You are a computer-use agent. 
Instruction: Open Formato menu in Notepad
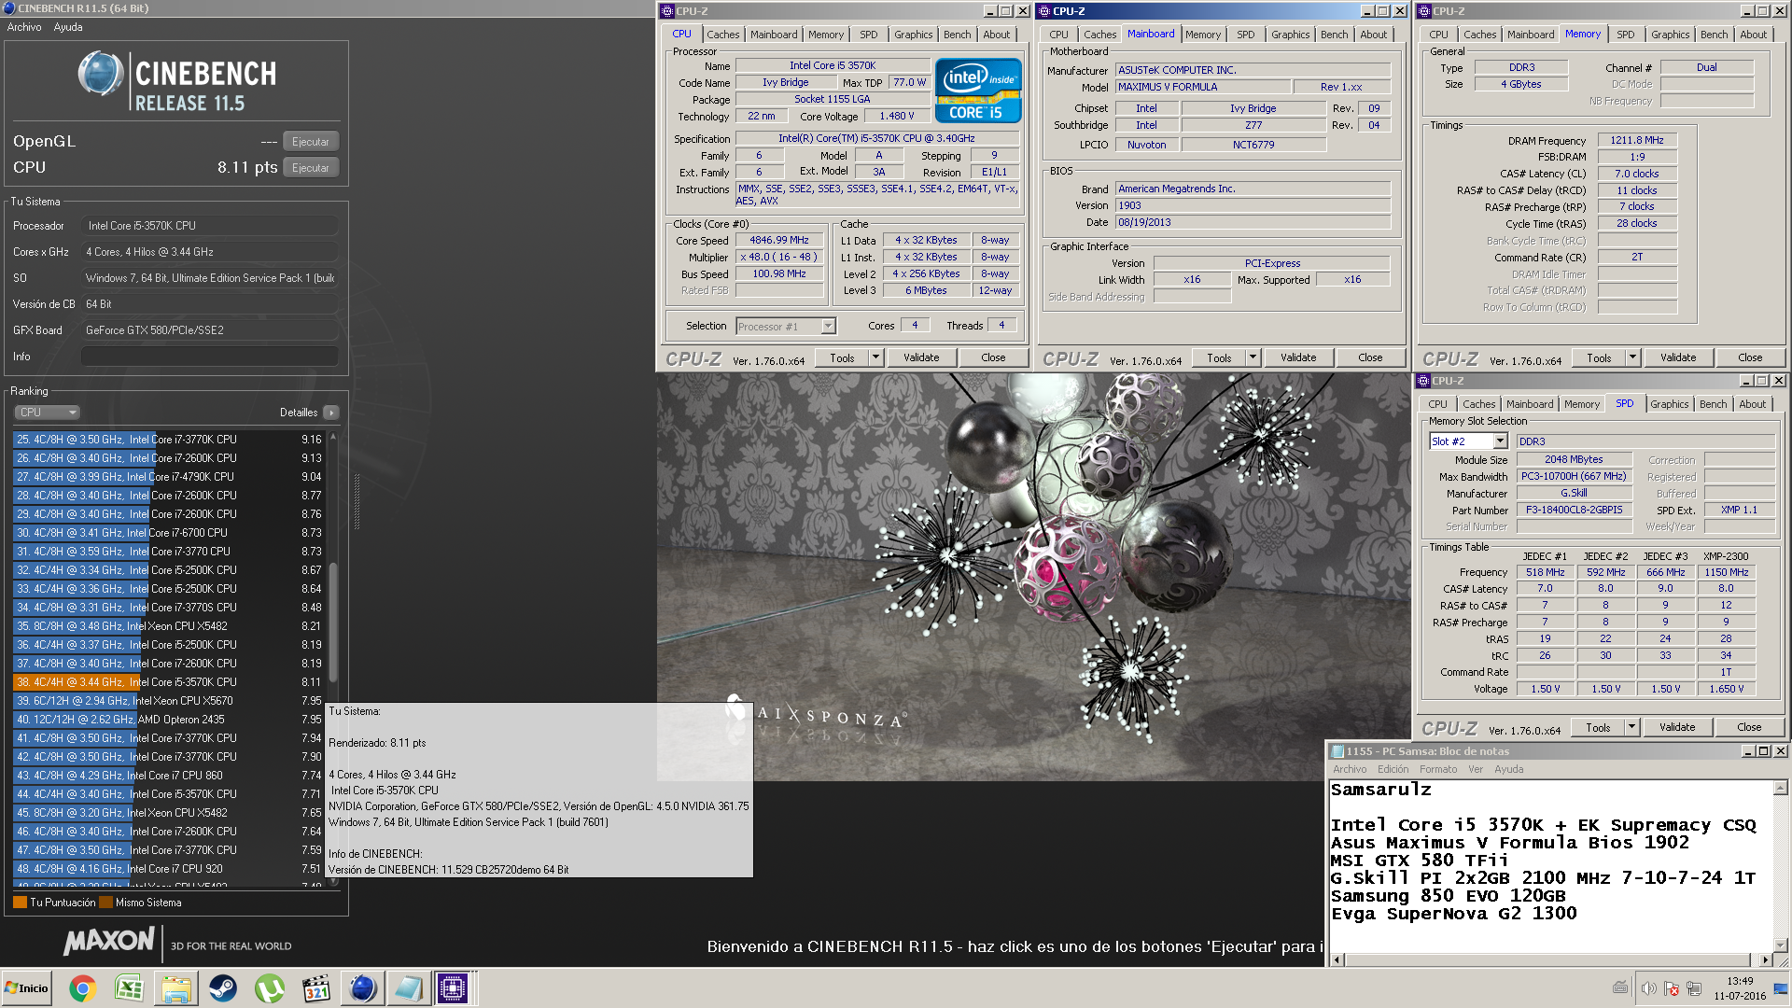pyautogui.click(x=1437, y=769)
